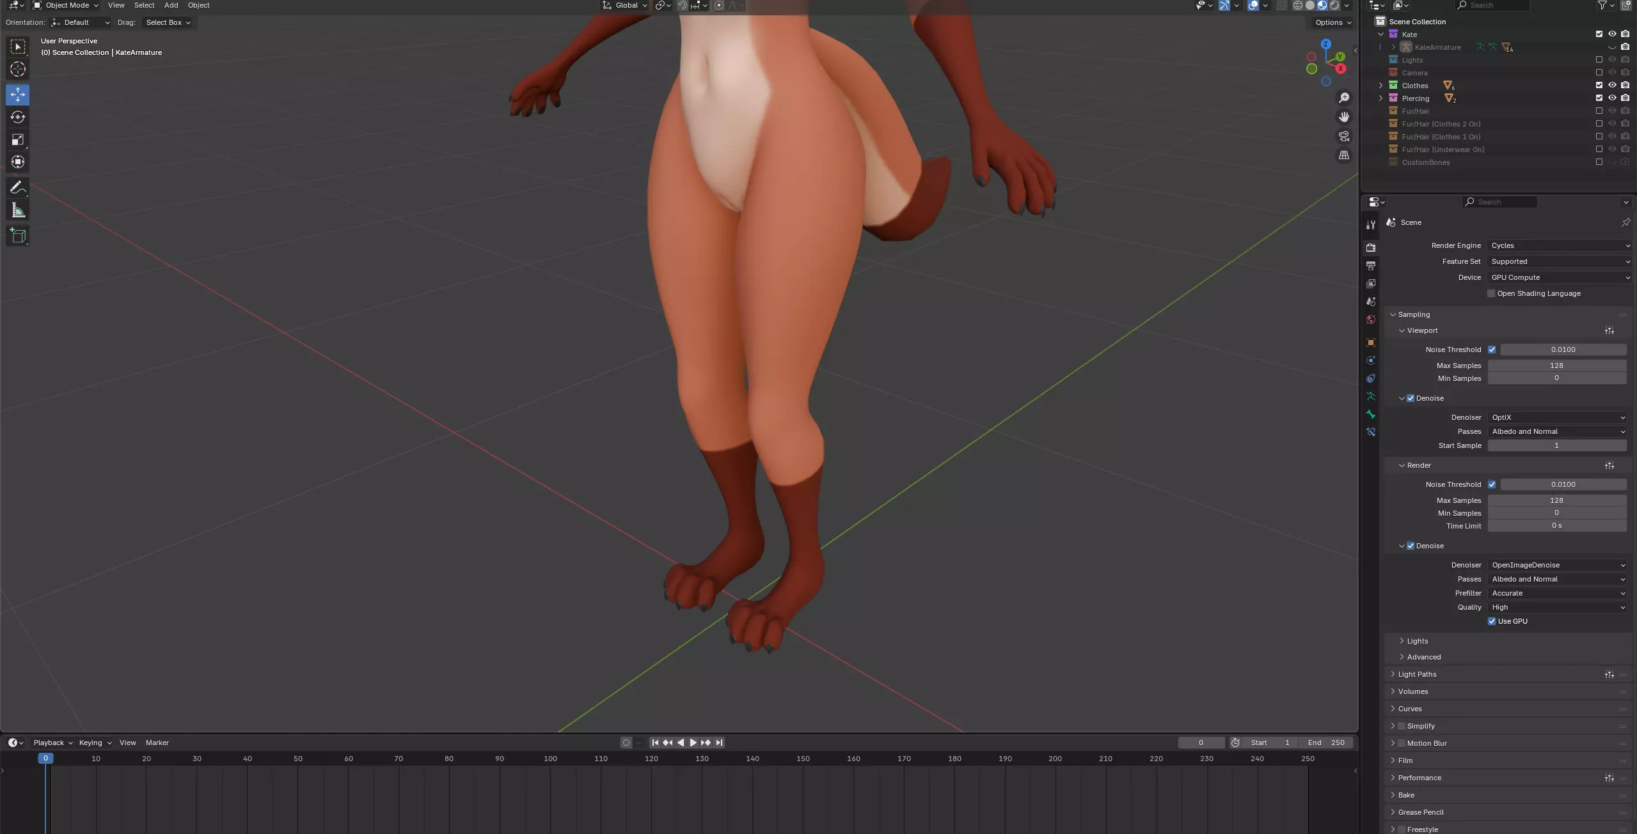Open the Armature Data properties tab
This screenshot has width=1637, height=834.
(1371, 396)
